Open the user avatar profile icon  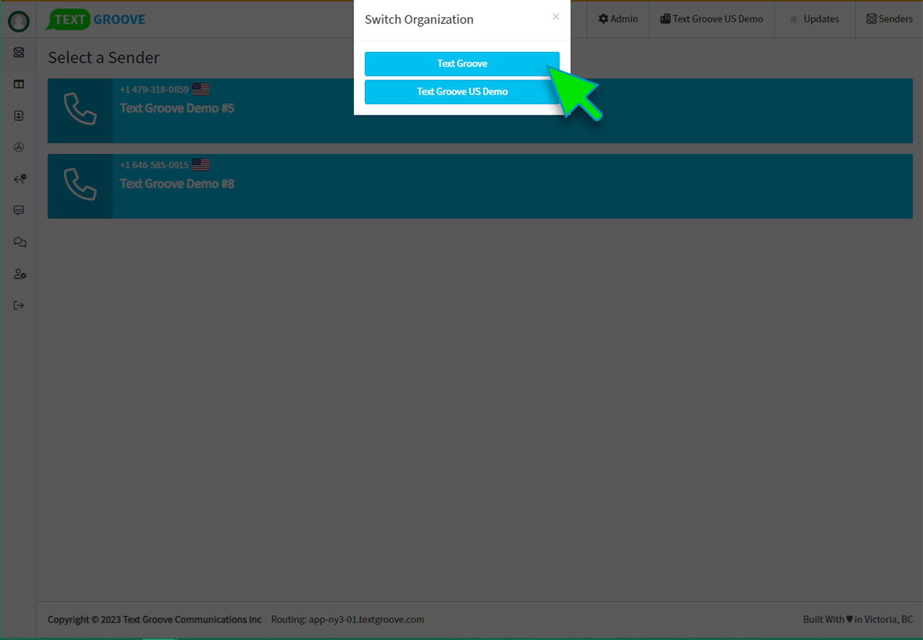(19, 22)
